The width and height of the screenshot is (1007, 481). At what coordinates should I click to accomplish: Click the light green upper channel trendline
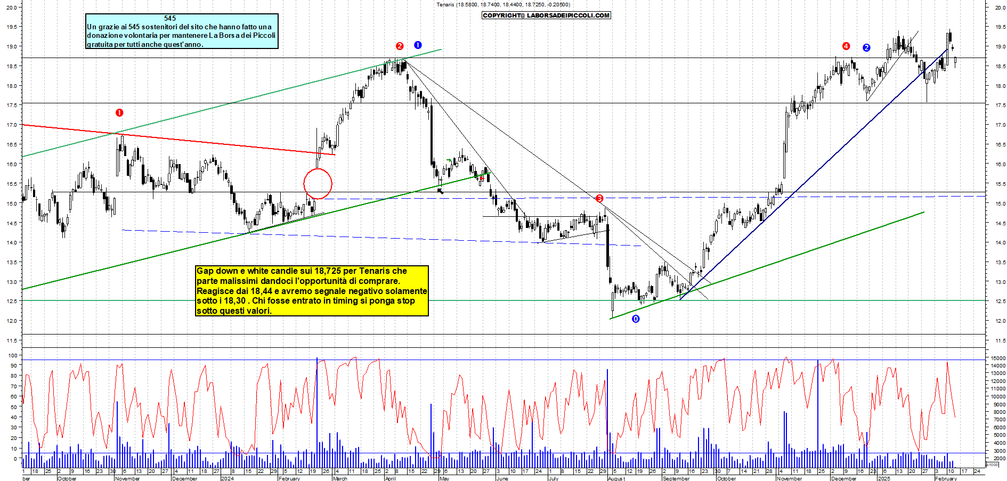coord(232,103)
